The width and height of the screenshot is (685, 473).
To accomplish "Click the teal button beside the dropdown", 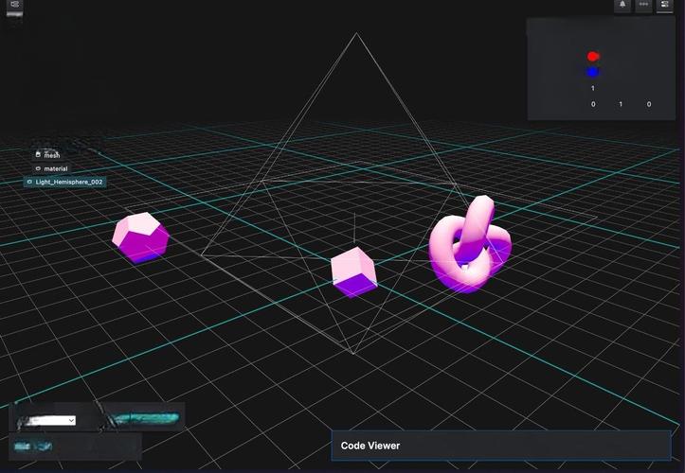I will tap(145, 417).
